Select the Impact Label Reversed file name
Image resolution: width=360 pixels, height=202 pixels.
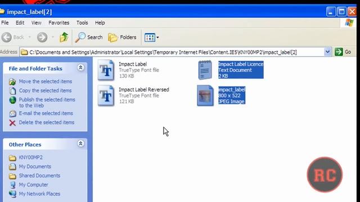(x=144, y=90)
